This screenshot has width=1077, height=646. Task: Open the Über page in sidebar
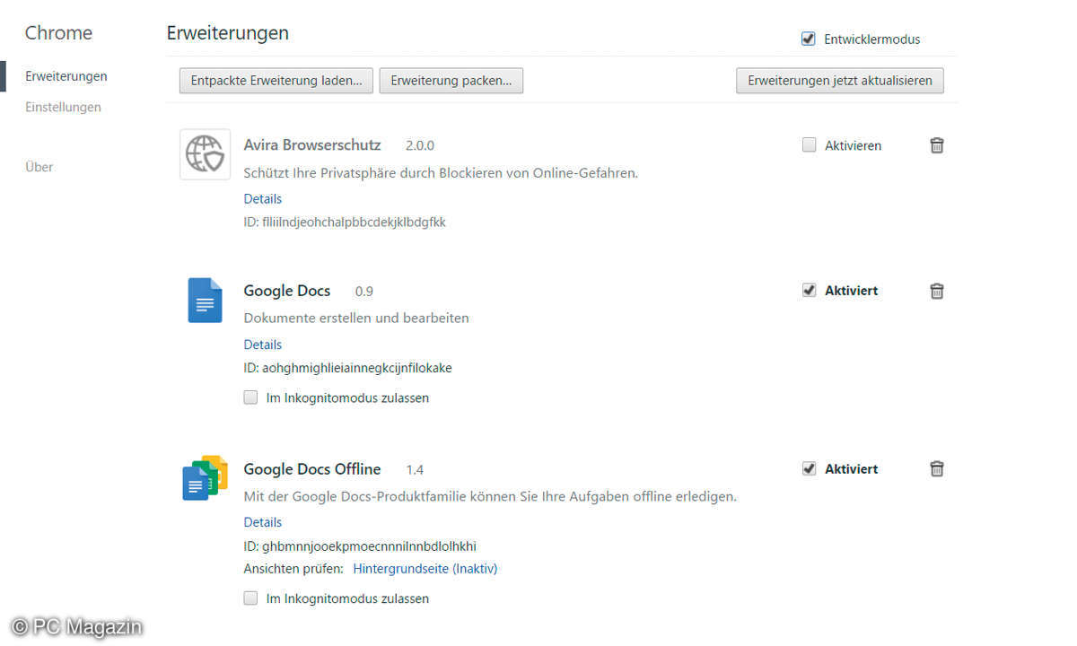point(39,167)
